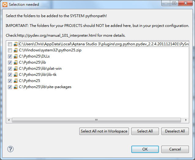This screenshot has height=160, width=195.
Task: Uncheck the C:\Python25\lib checkbox
Action: [10, 62]
